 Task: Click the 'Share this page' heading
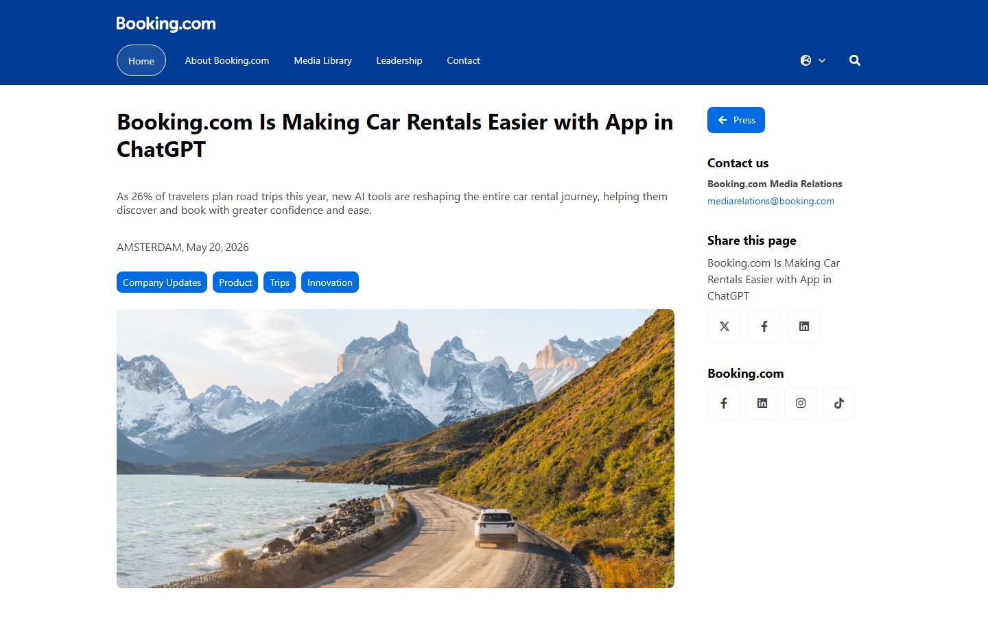(752, 241)
